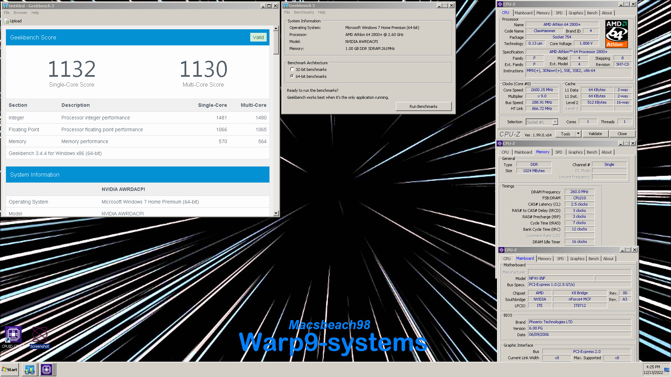671x377 pixels.
Task: Open Help menu in Untitled Geekbench window
Action: tap(35, 13)
